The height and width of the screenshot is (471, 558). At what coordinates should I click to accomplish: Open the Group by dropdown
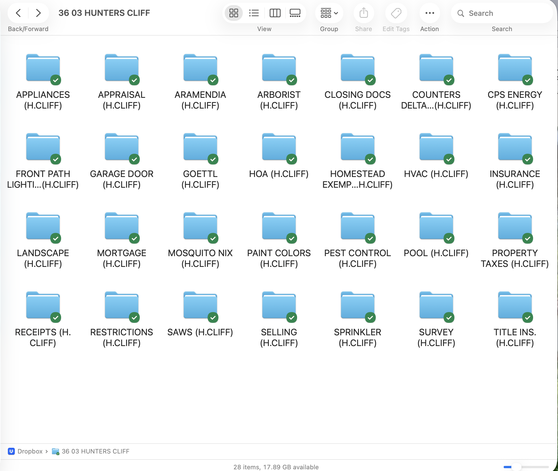pyautogui.click(x=329, y=13)
